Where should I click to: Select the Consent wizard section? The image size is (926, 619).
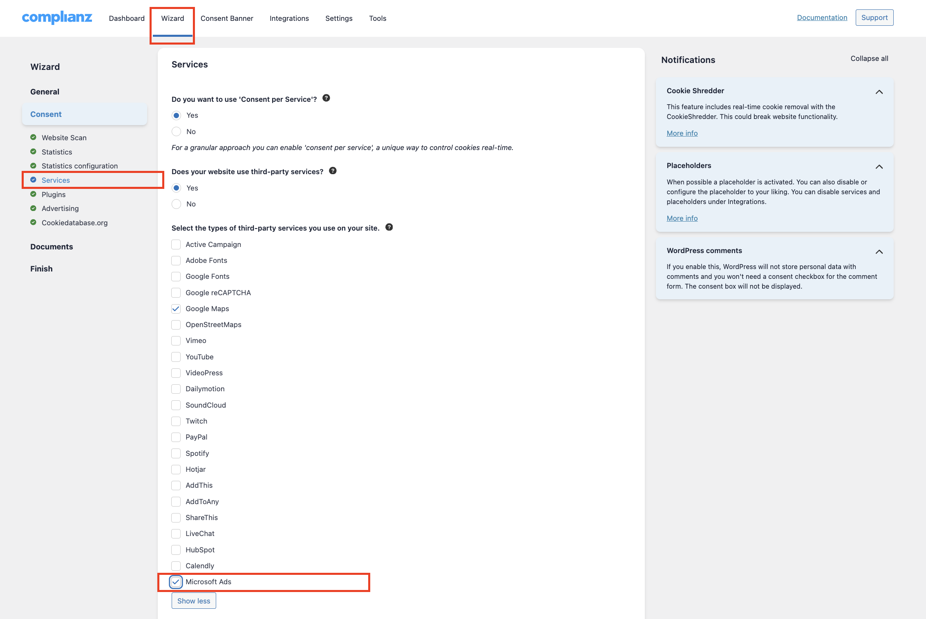tap(85, 114)
